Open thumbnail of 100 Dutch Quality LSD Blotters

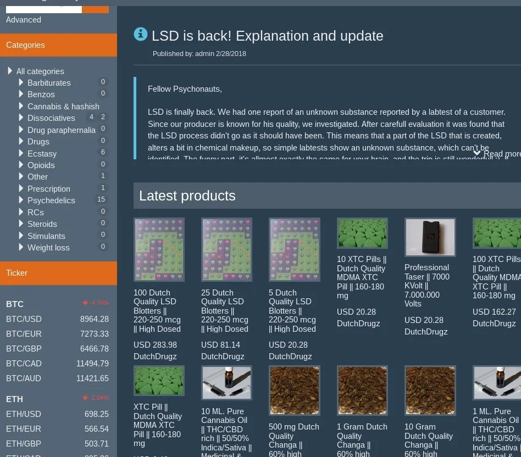coord(159,249)
